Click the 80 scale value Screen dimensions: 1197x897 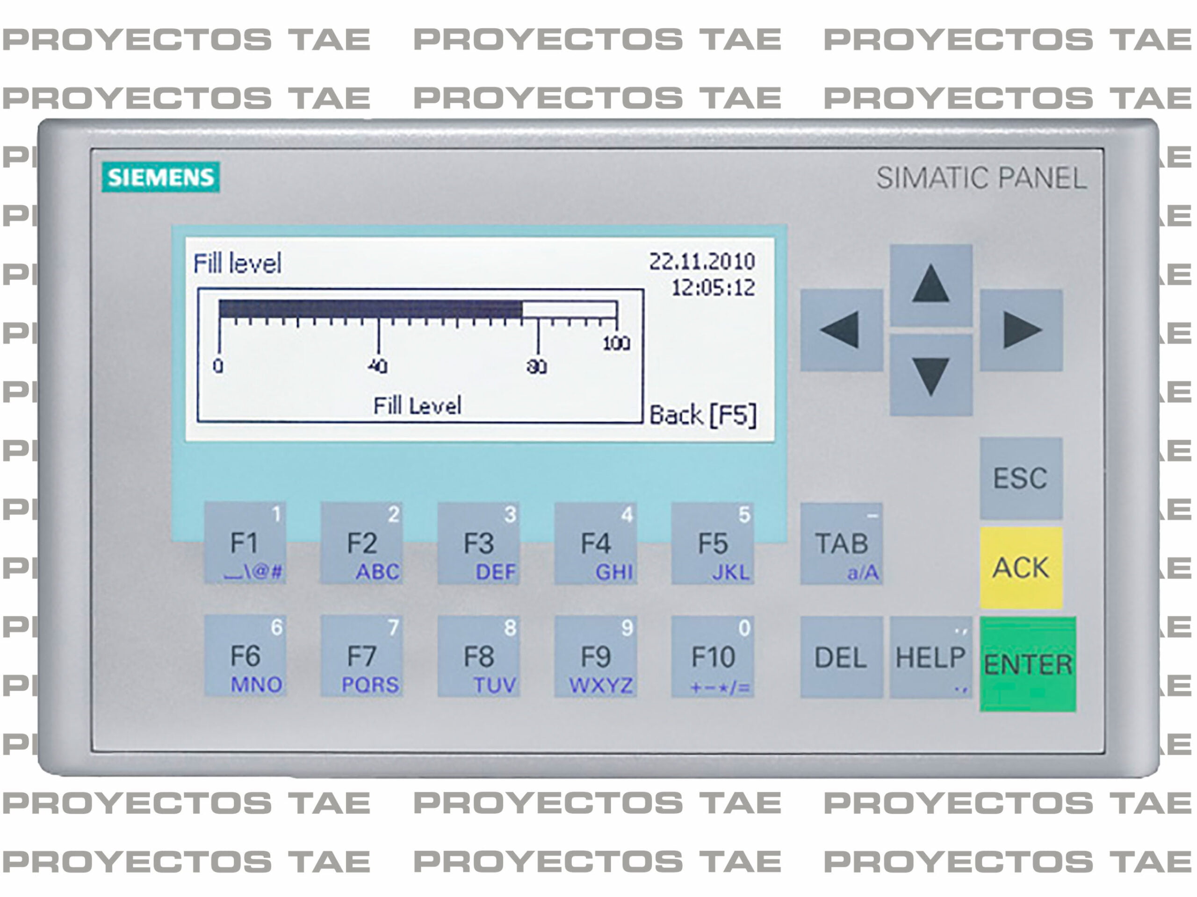pyautogui.click(x=536, y=366)
